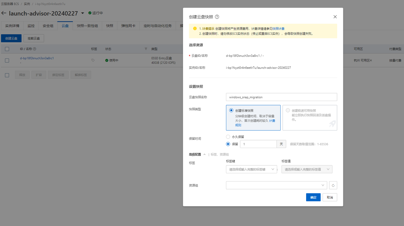The height and width of the screenshot is (226, 404).
Task: Open disk link d-bp18f2knuch3sn3a8rc1 in table
Action: tap(37, 58)
